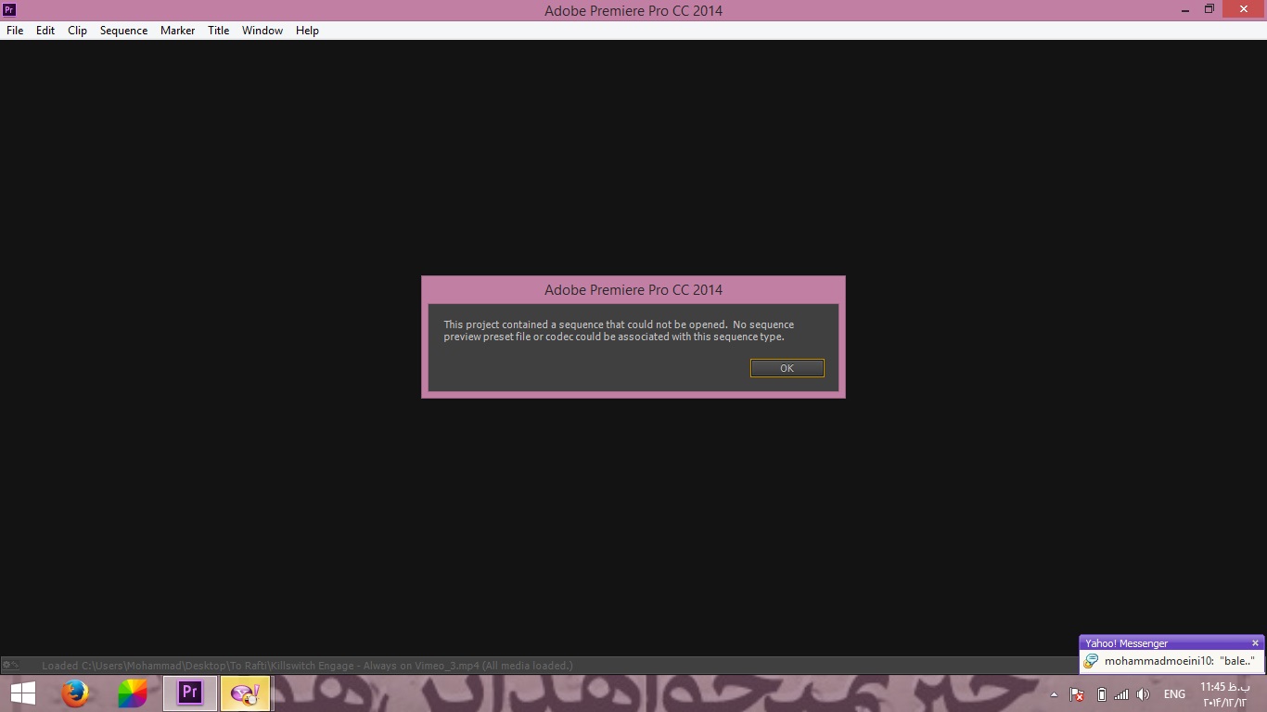
Task: Switch input language via ENG indicator
Action: [1174, 694]
